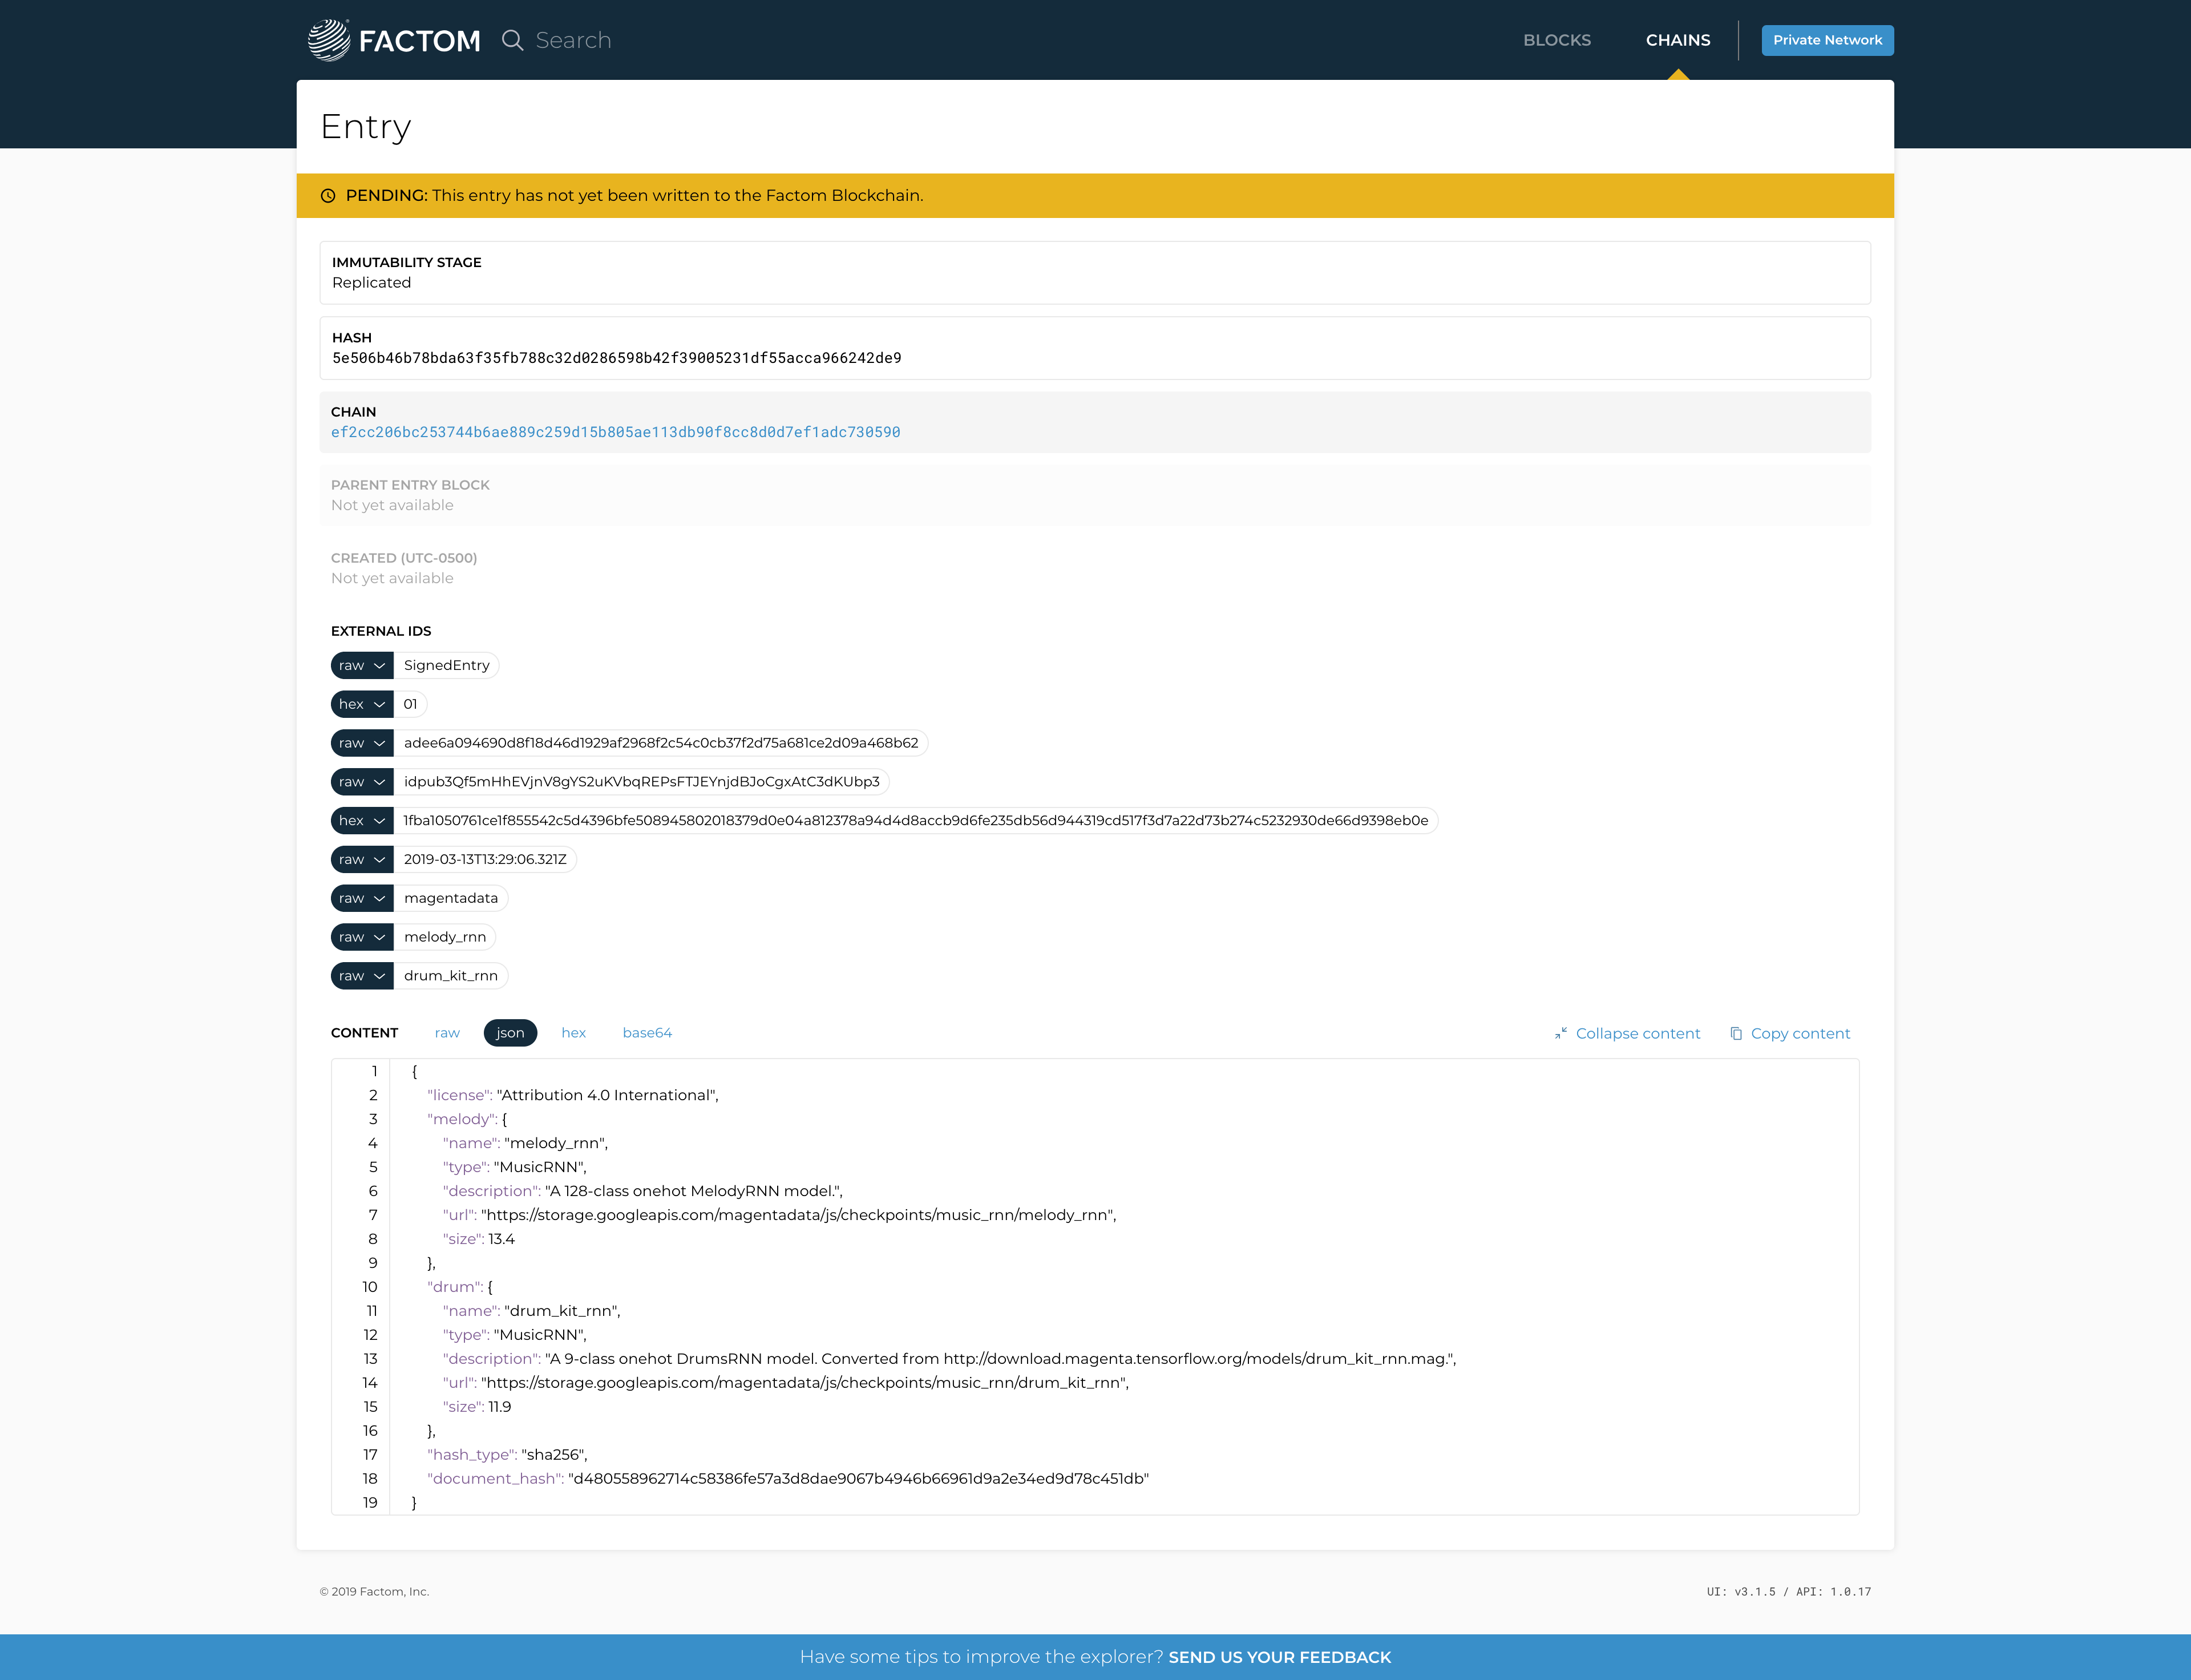The image size is (2191, 1680).
Task: Click the Factom globe logo
Action: pyautogui.click(x=329, y=40)
